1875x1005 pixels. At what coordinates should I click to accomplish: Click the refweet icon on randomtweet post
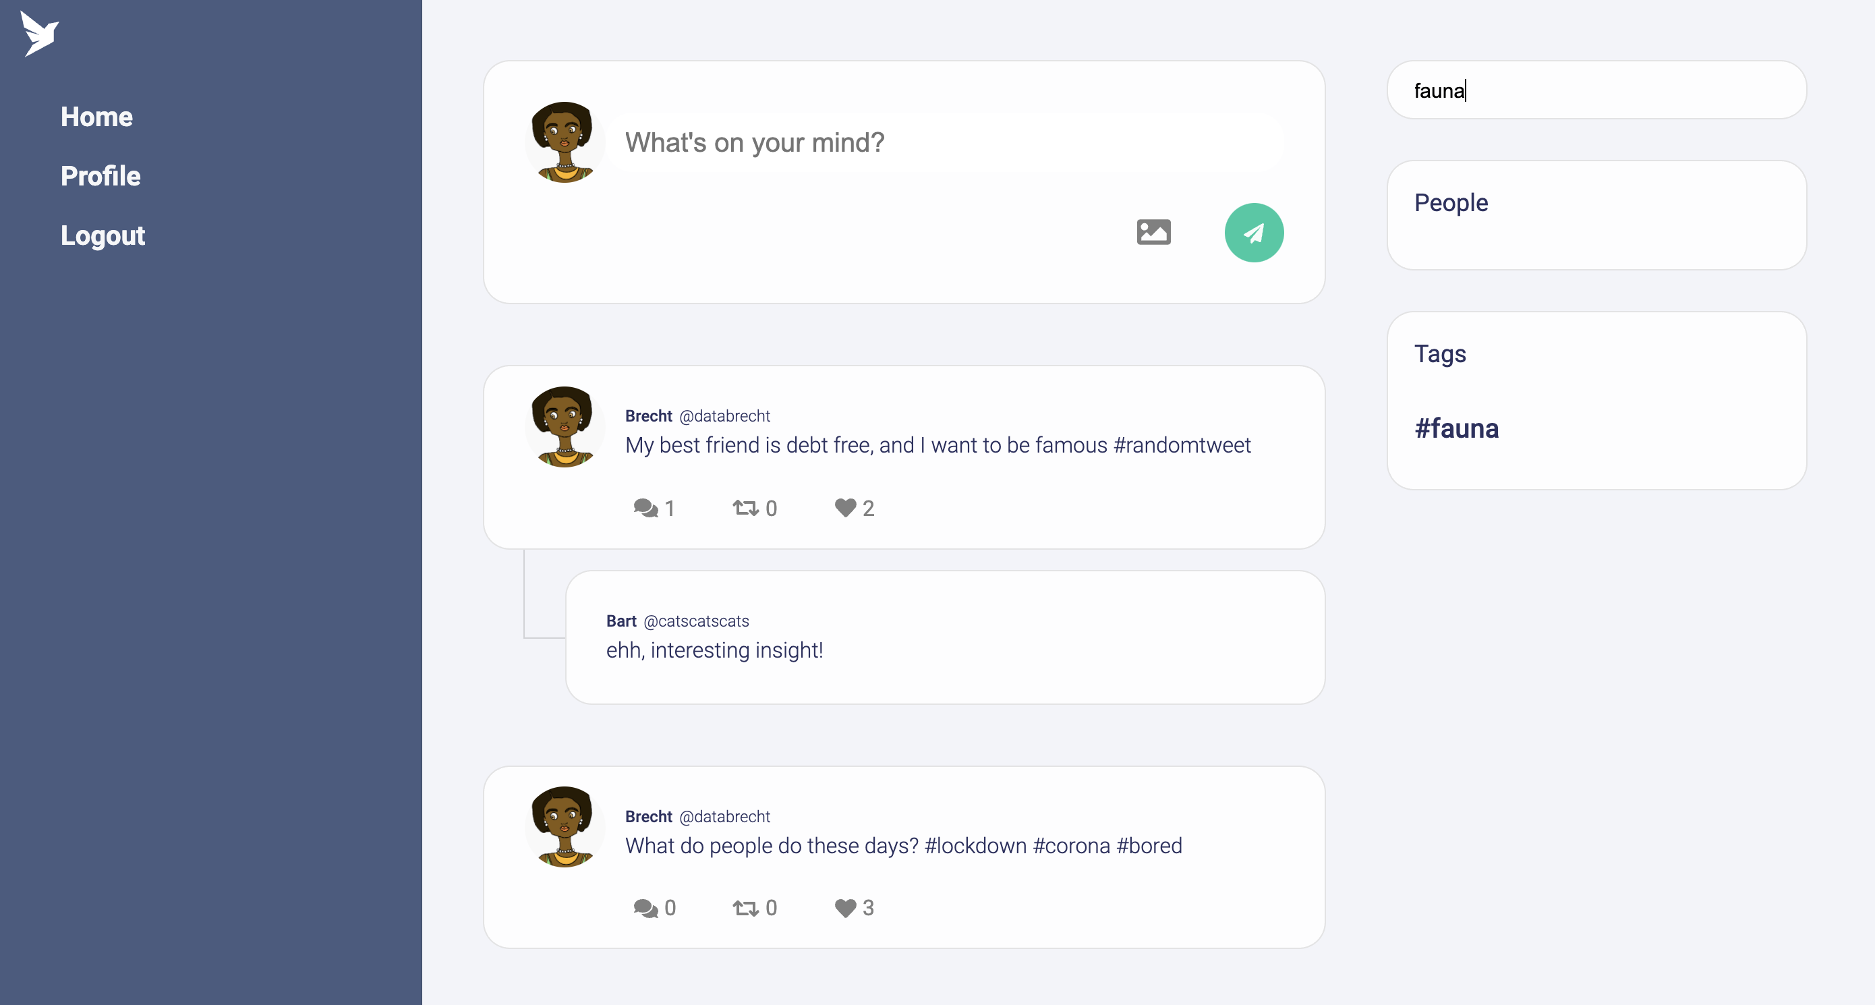745,507
